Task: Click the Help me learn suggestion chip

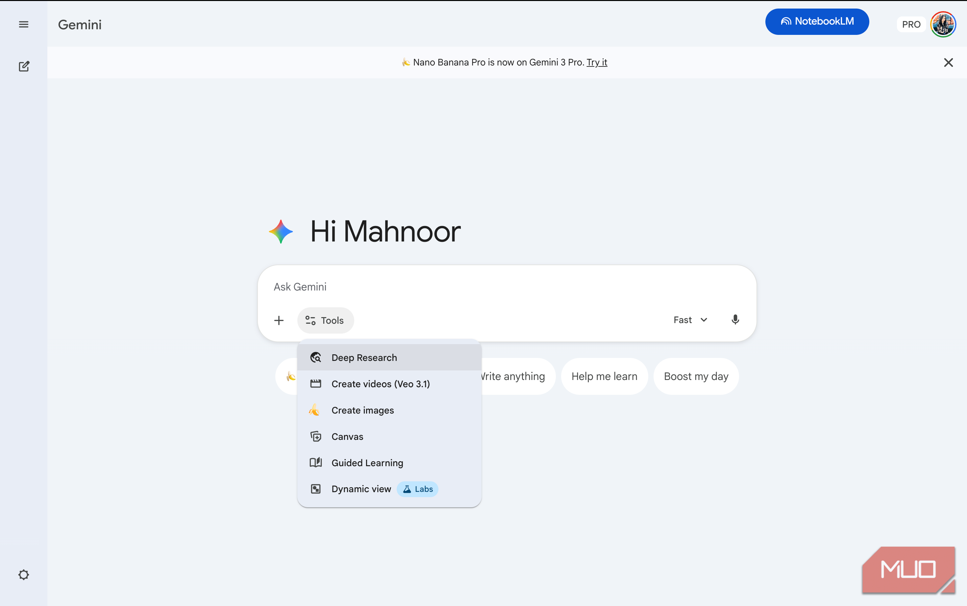Action: click(x=604, y=376)
